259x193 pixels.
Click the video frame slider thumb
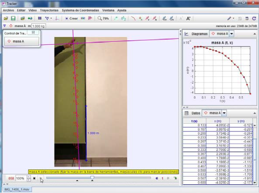coord(92,178)
